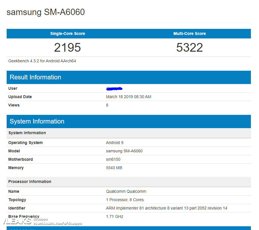Click the Result Information section header

[35, 77]
